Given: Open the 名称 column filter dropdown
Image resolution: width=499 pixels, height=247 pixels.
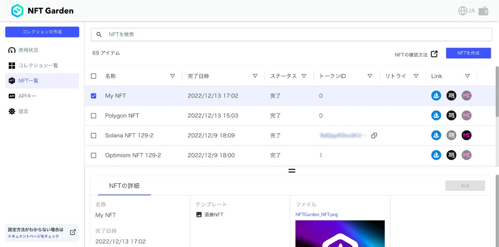Looking at the screenshot, I should (x=173, y=76).
